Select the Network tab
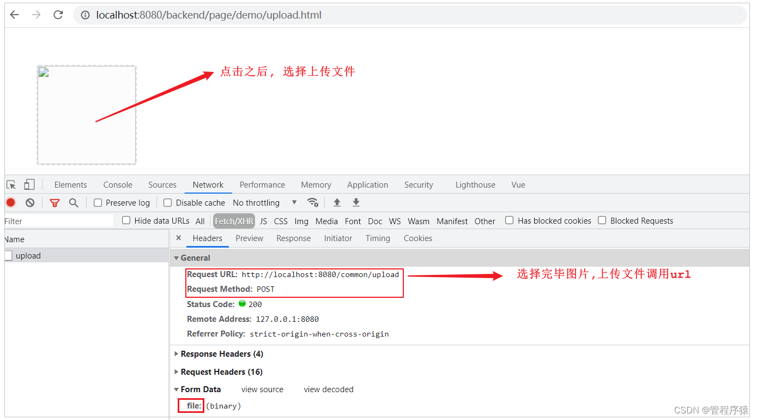Viewport: 757px width, 420px height. point(208,185)
